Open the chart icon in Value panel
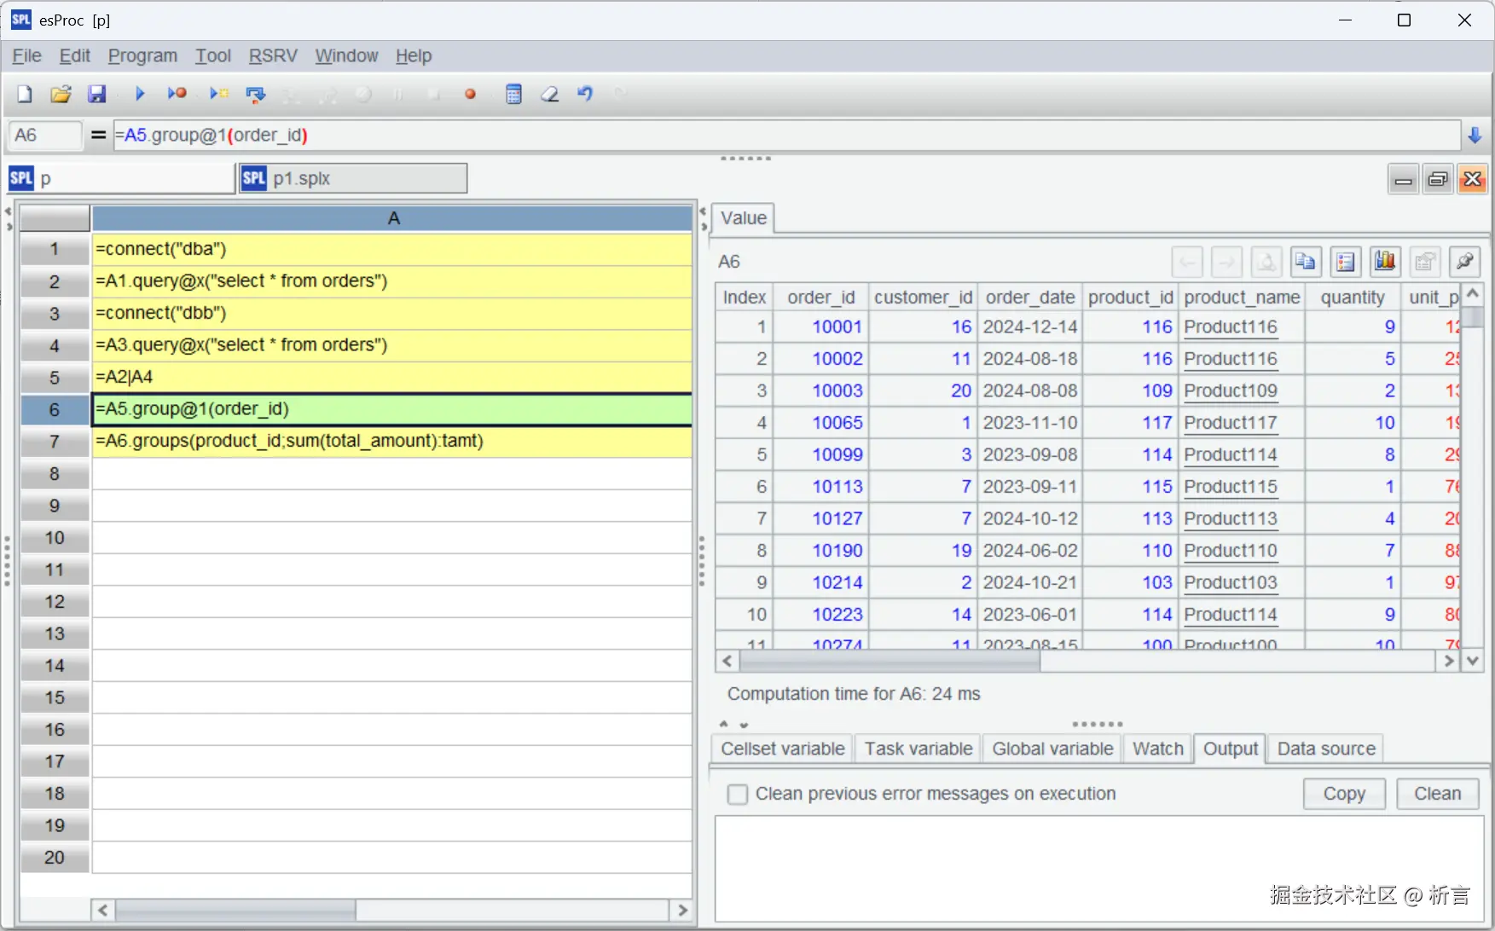This screenshot has height=931, width=1495. pyautogui.click(x=1385, y=262)
